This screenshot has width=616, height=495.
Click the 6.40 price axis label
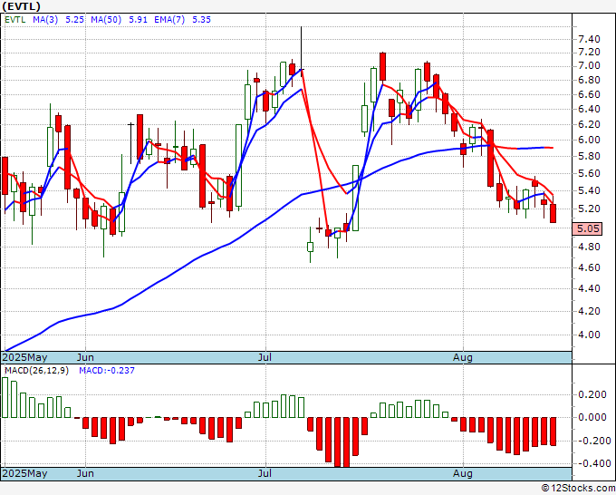[589, 109]
